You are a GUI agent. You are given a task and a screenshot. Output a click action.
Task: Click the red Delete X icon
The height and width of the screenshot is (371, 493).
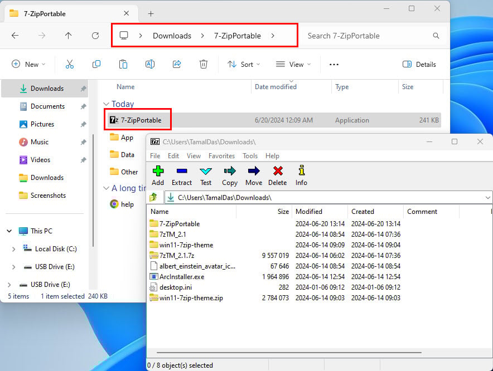[278, 172]
